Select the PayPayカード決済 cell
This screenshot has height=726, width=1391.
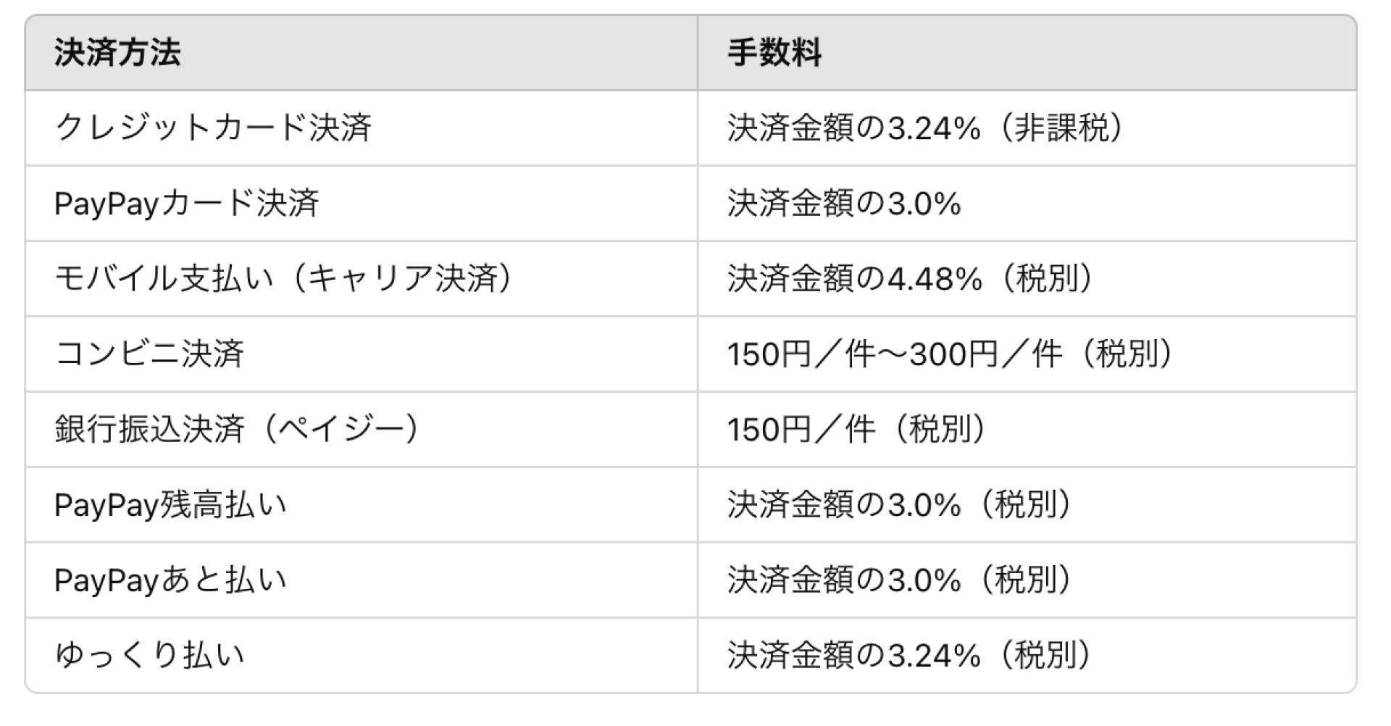tap(362, 204)
